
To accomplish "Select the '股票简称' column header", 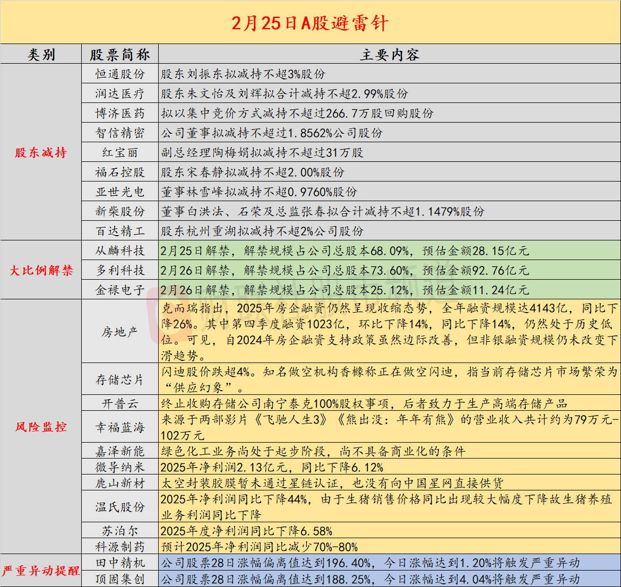I will click(120, 55).
